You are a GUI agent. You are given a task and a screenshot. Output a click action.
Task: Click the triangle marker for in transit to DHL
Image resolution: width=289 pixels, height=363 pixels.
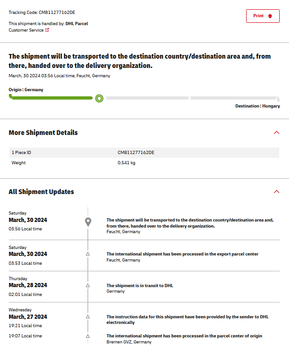tap(88, 285)
